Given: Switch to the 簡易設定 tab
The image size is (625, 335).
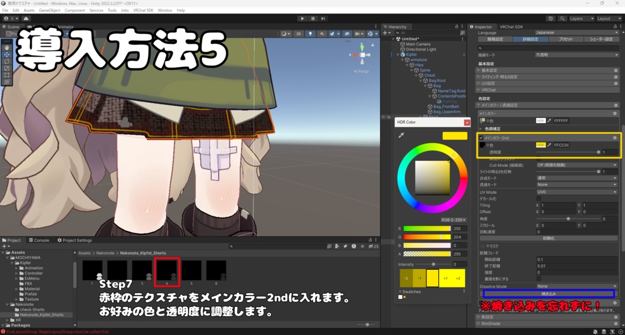Looking at the screenshot, I should (x=495, y=40).
